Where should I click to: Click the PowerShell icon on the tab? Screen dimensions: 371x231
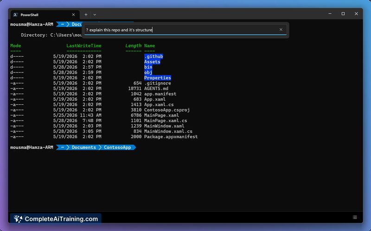[x=16, y=15]
